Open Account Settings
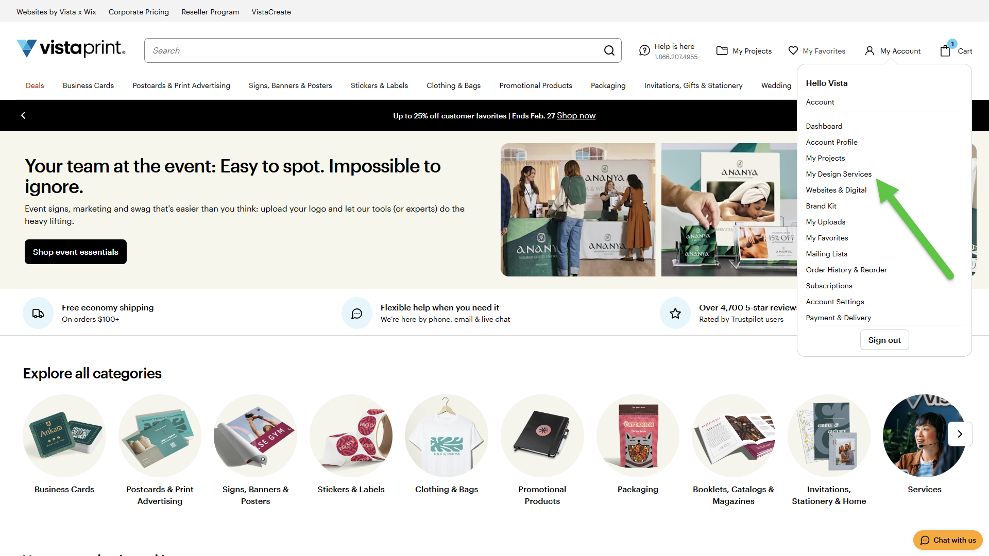The height and width of the screenshot is (556, 989). pyautogui.click(x=835, y=302)
